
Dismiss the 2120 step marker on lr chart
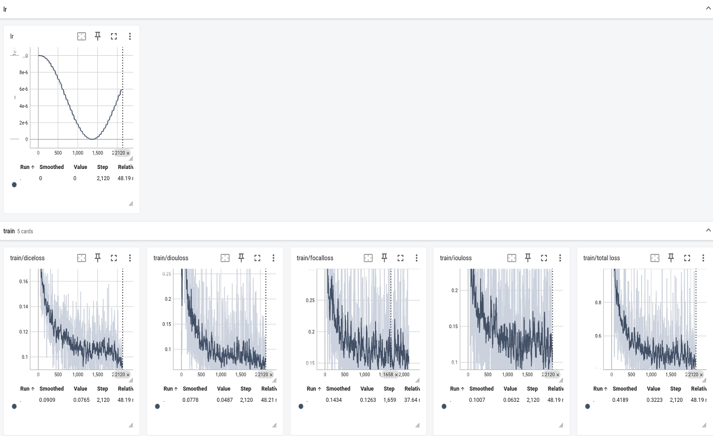(128, 153)
